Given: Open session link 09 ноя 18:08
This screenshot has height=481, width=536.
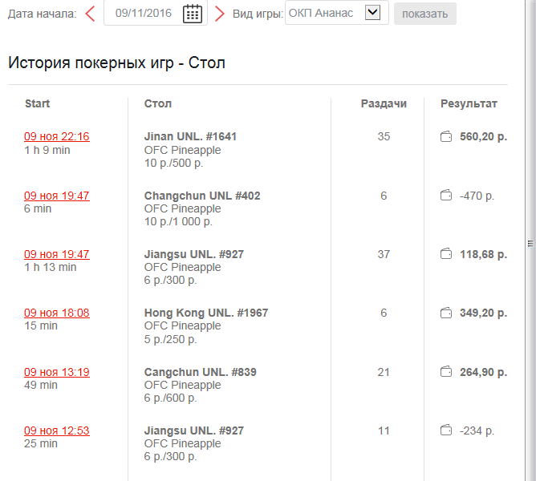Looking at the screenshot, I should click(x=57, y=313).
